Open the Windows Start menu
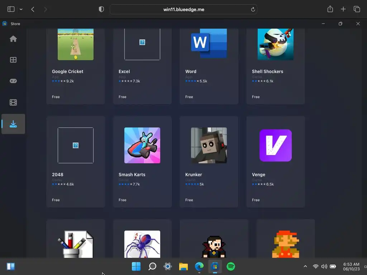 point(136,266)
